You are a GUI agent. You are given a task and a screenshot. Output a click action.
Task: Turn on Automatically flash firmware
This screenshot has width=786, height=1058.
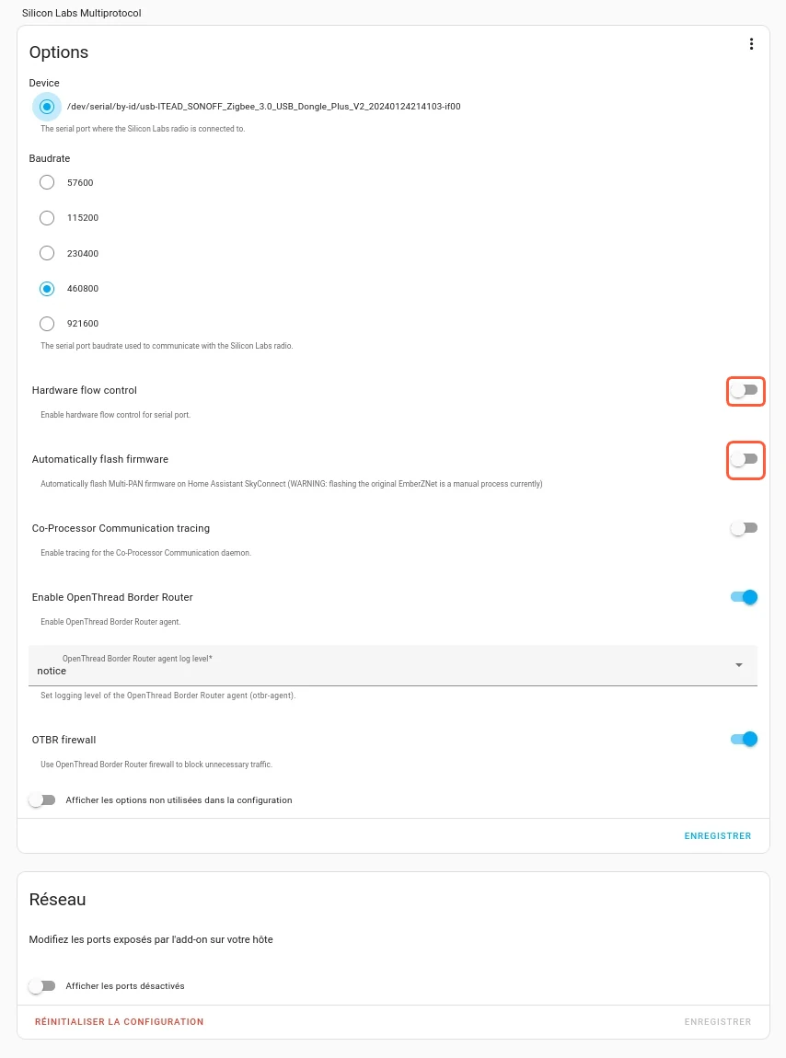pyautogui.click(x=745, y=459)
